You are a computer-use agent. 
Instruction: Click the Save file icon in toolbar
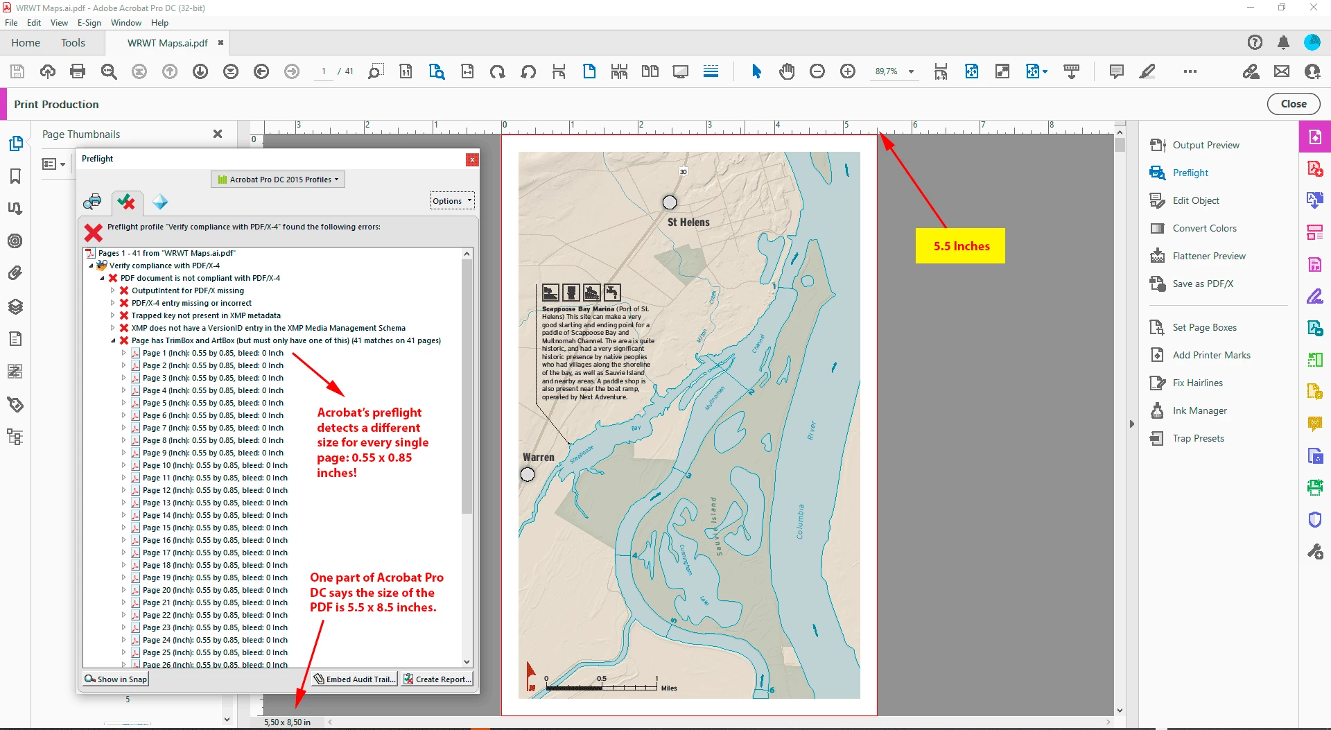[x=17, y=71]
